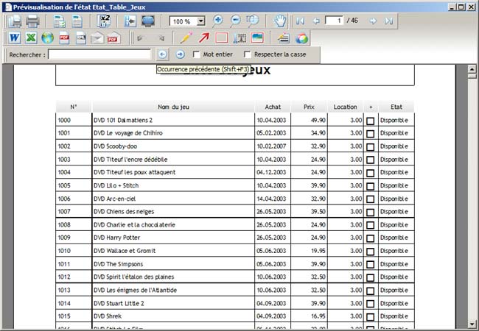
Task: Select the text annotation tool
Action: point(239,38)
